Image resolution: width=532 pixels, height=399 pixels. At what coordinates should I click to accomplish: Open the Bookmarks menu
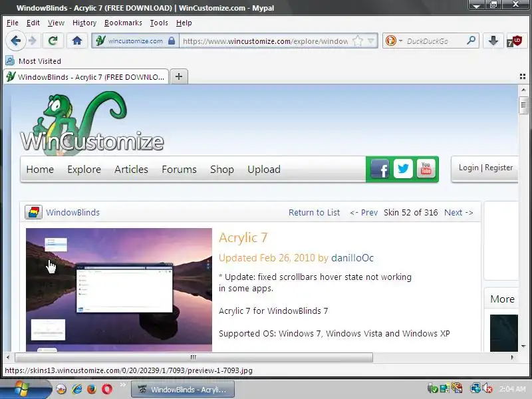123,23
